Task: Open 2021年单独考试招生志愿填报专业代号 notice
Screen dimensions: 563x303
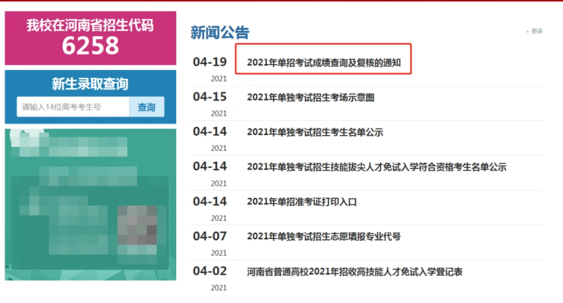Action: pos(324,237)
